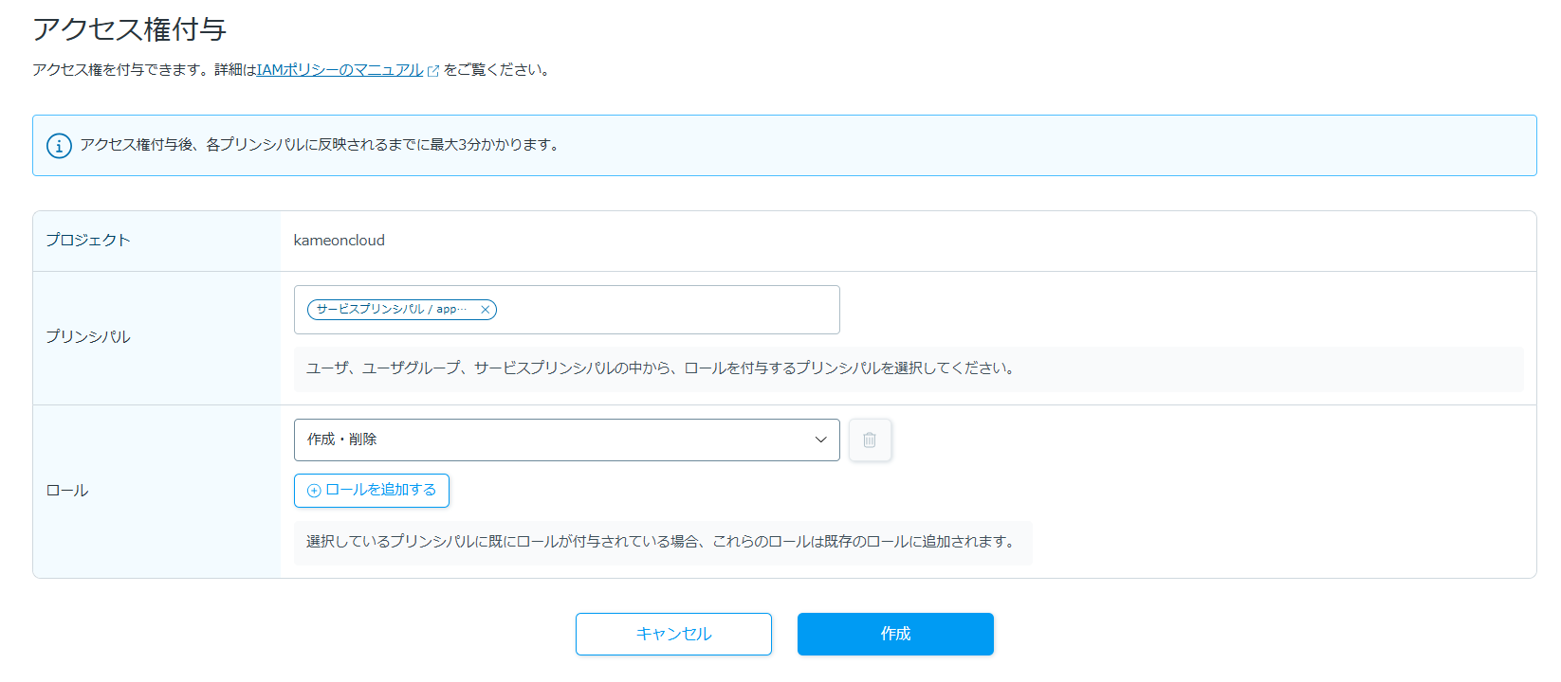Open the IAMポリシーのマニュアル link

coord(340,70)
